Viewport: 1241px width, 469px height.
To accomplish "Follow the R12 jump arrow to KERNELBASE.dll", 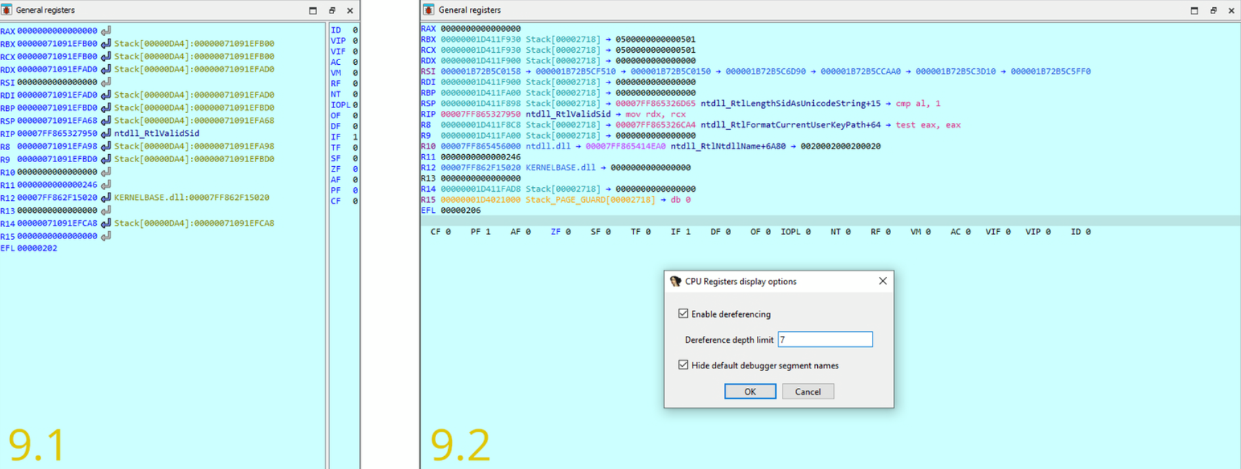I will point(106,198).
